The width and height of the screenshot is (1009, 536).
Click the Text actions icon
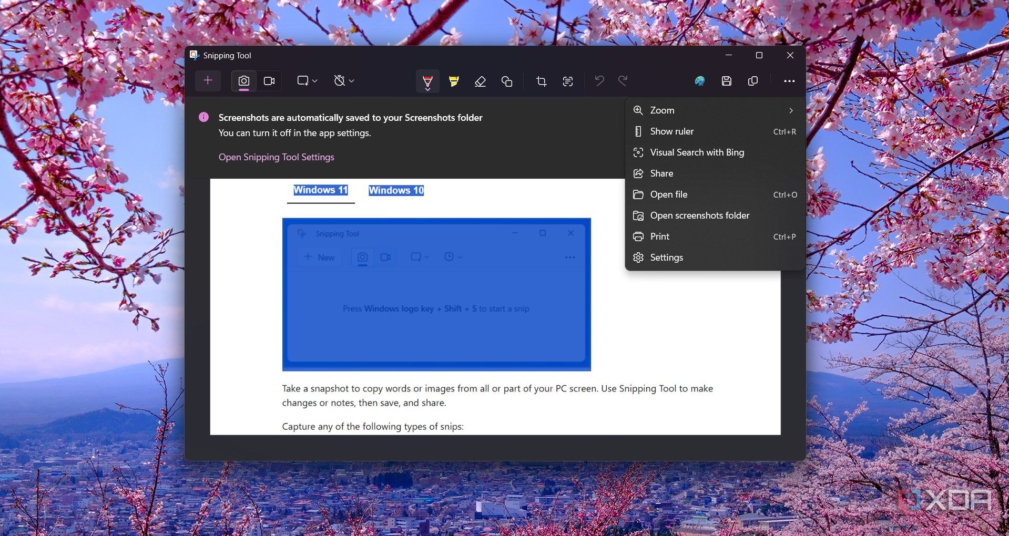click(568, 81)
